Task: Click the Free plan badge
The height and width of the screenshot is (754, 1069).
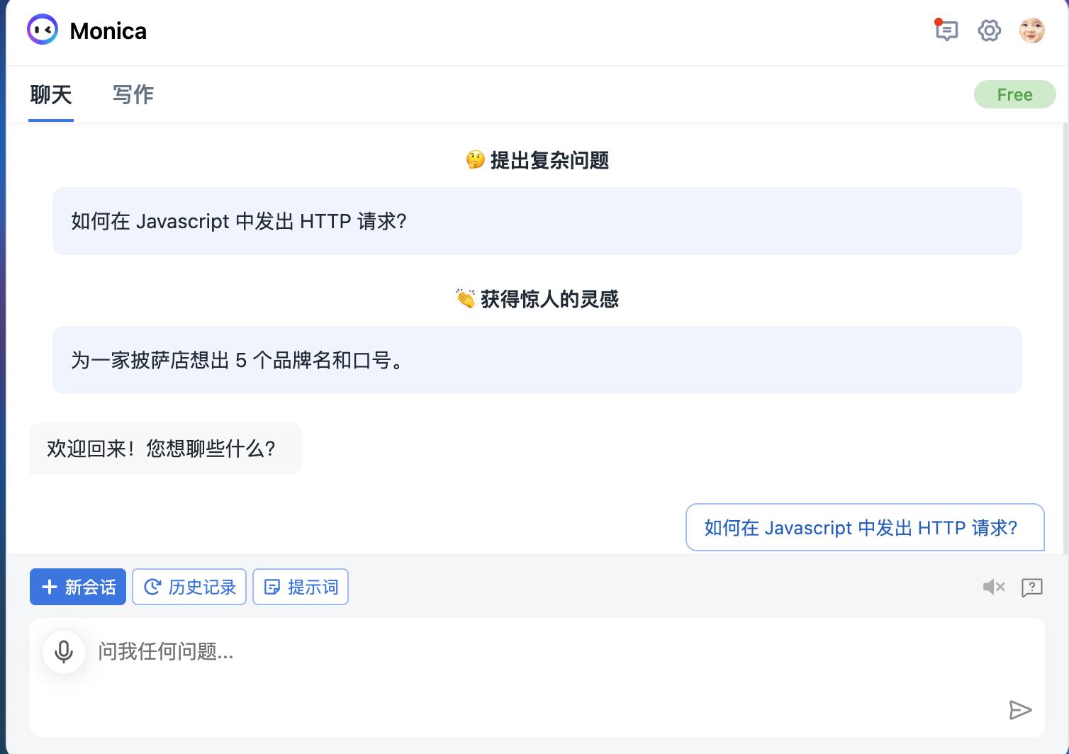Action: (1014, 94)
